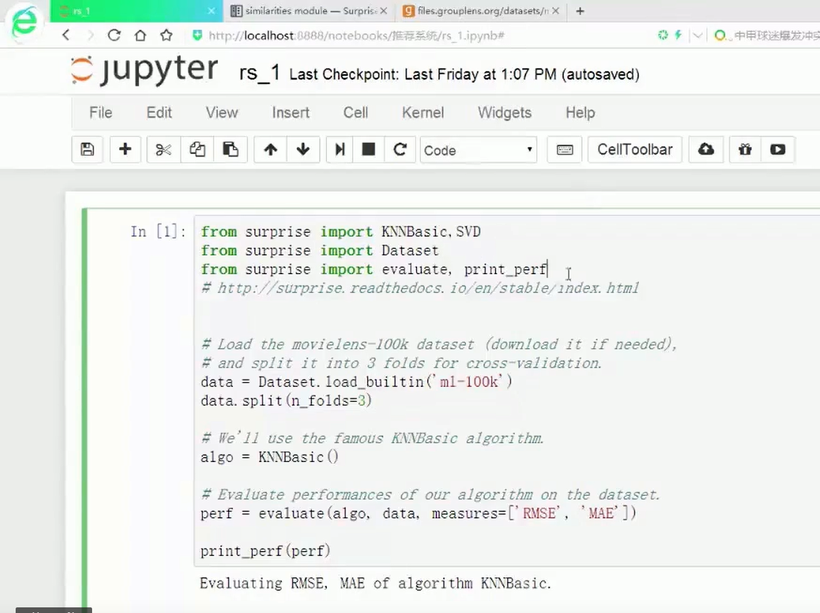Go back in browser history
Viewport: 820px width, 613px height.
coord(66,35)
